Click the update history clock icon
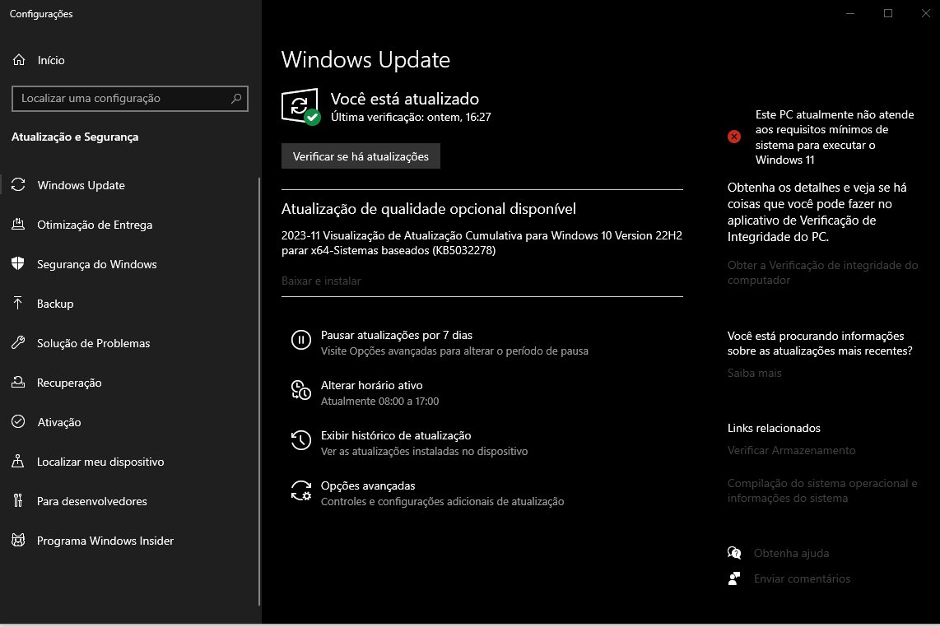940x627 pixels. pyautogui.click(x=301, y=440)
